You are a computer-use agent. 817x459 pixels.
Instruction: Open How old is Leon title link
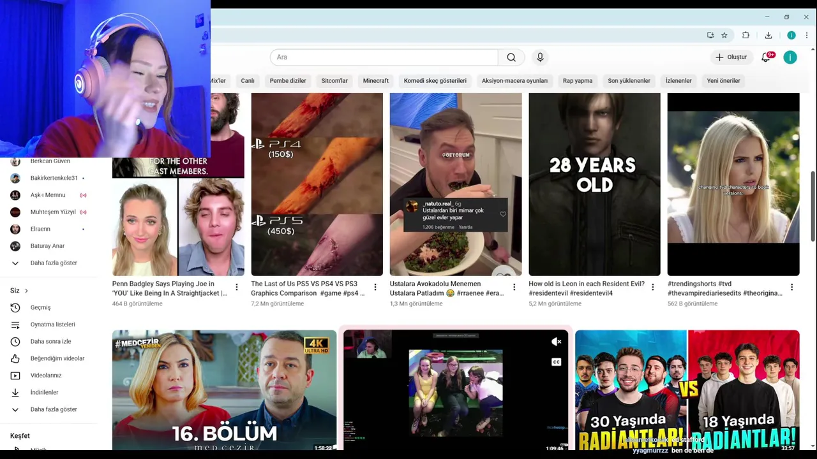coord(587,288)
